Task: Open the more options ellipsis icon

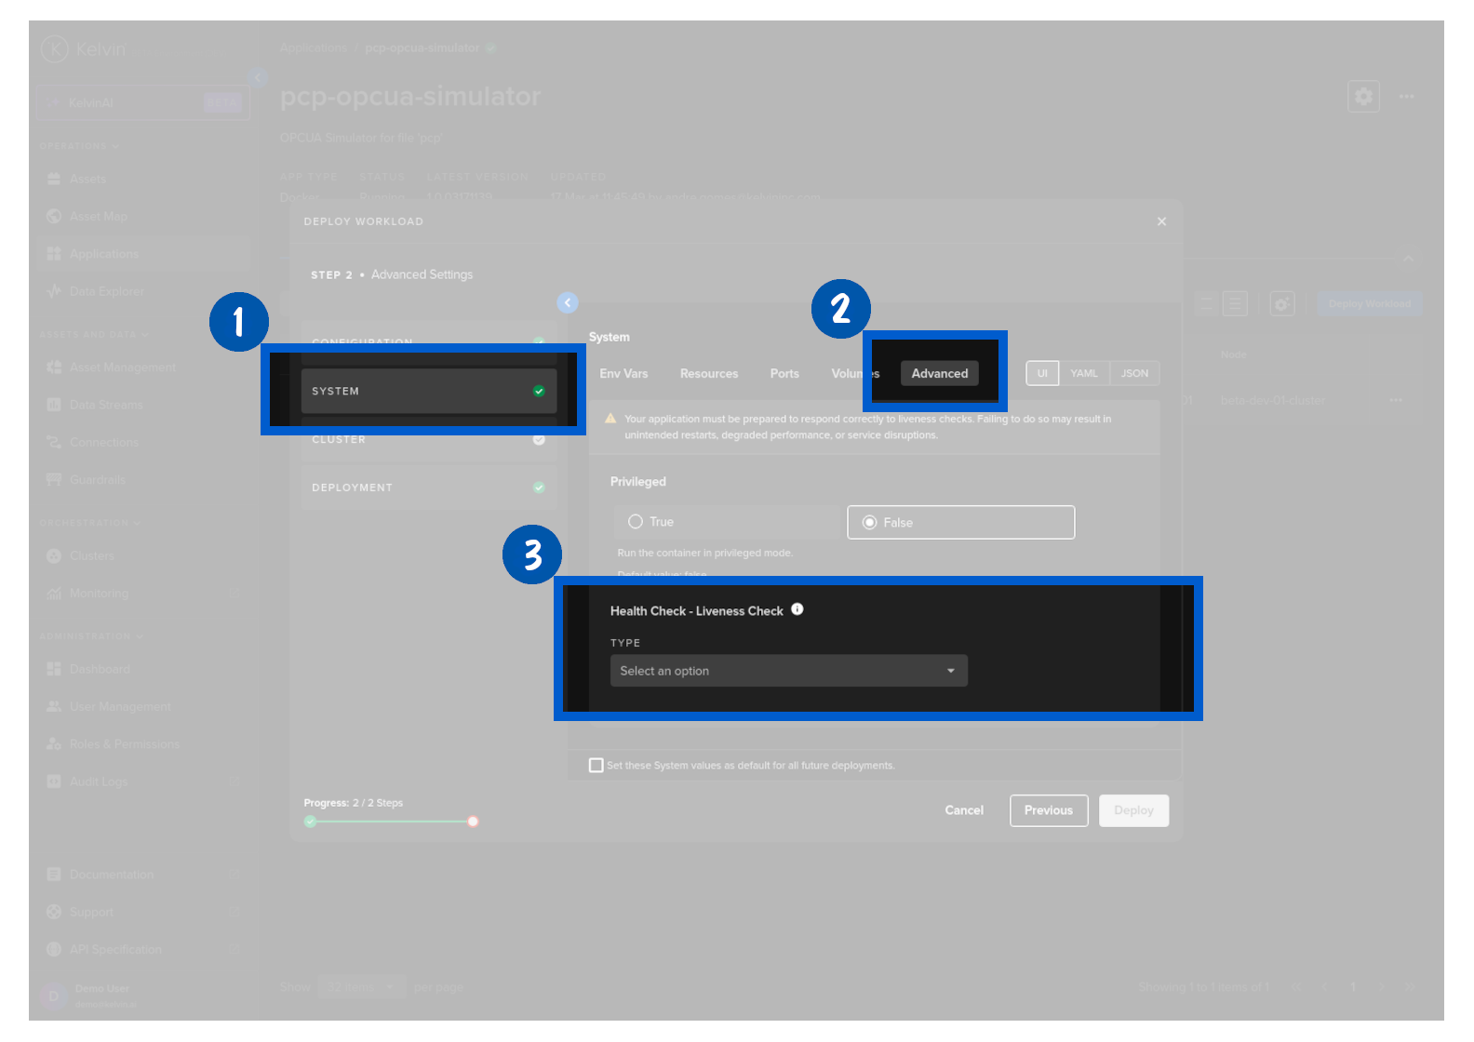Action: pos(1406,96)
